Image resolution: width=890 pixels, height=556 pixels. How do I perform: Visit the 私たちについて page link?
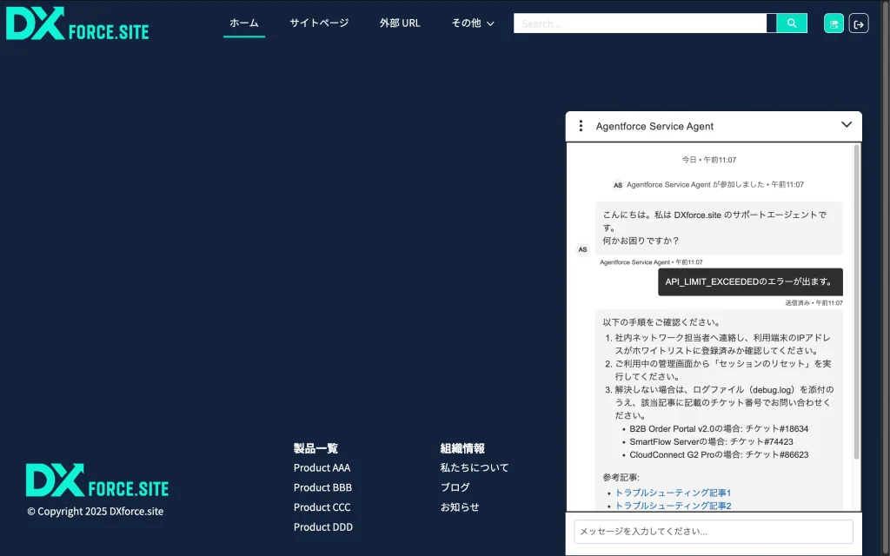(x=475, y=467)
